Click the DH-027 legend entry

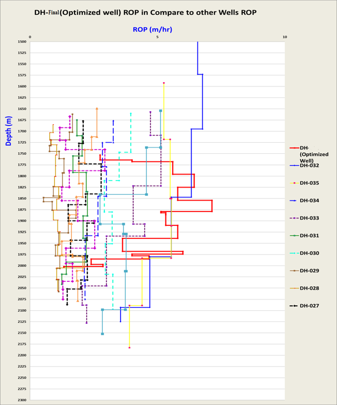pos(309,306)
